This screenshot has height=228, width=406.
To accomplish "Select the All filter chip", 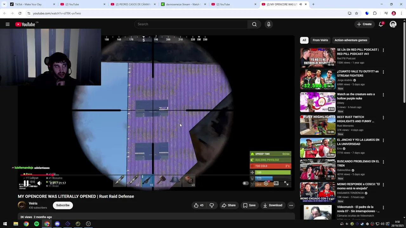I will 304,40.
